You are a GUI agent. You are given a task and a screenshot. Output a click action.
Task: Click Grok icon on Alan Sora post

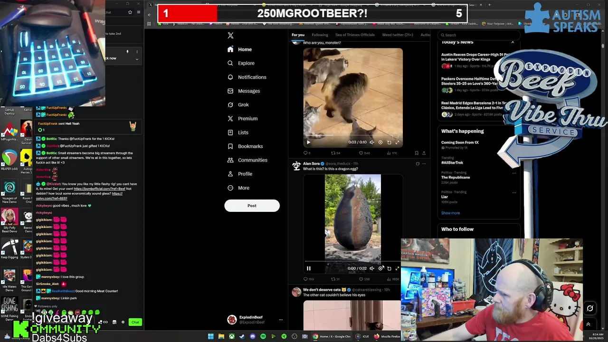tap(418, 164)
